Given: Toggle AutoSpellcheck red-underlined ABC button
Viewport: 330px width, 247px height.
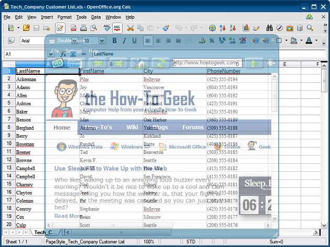Looking at the screenshot, I should coord(117,28).
